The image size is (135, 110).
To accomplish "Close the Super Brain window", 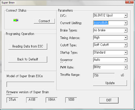I will [x=129, y=2].
